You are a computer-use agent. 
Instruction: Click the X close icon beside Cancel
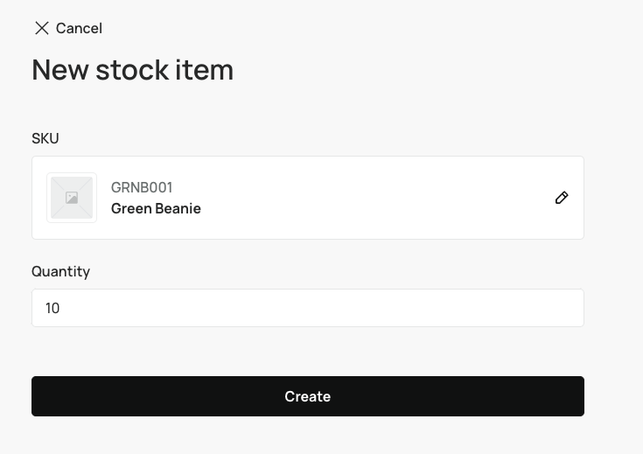[x=41, y=28]
